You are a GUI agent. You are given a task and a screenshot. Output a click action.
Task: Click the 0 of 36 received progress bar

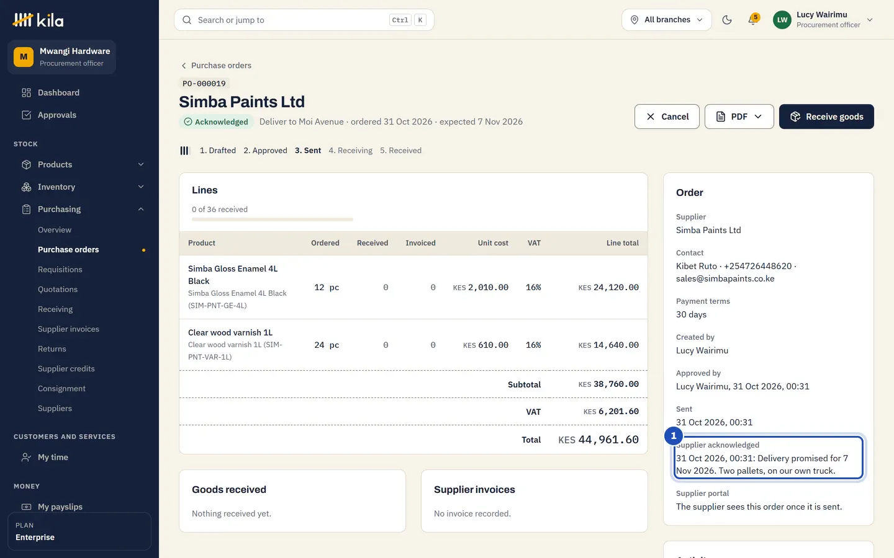(x=273, y=219)
